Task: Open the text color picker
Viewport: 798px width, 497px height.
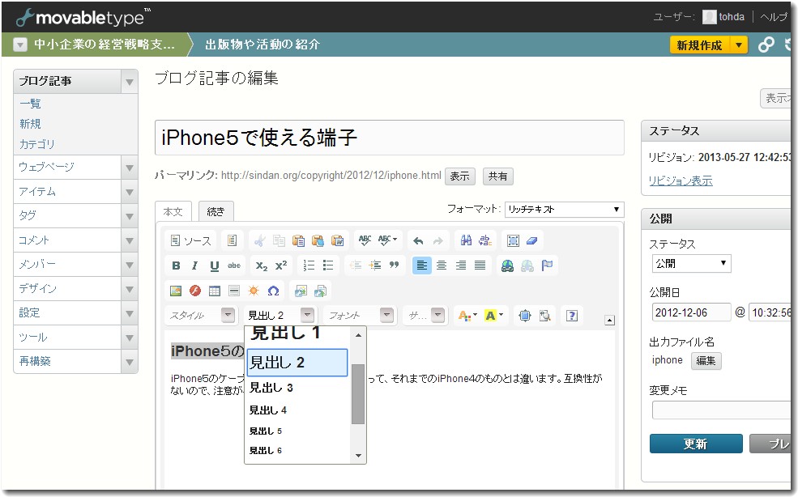Action: 467,316
